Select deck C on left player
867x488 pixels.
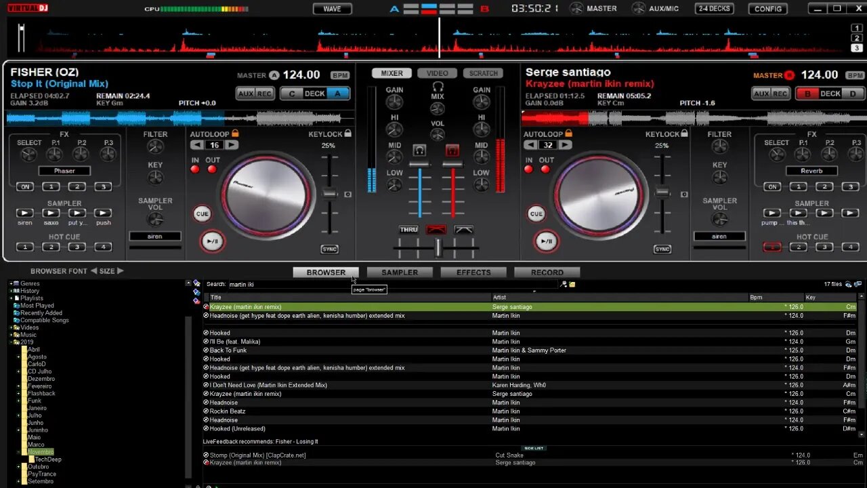point(292,94)
